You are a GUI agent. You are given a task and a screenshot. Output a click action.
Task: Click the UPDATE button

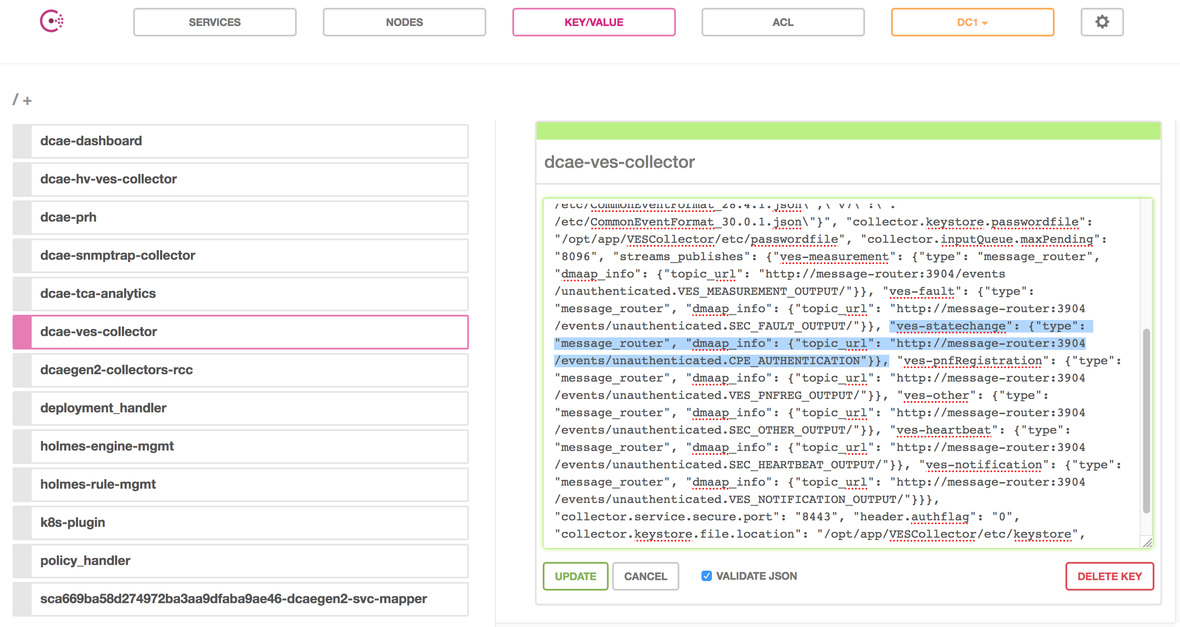point(575,576)
